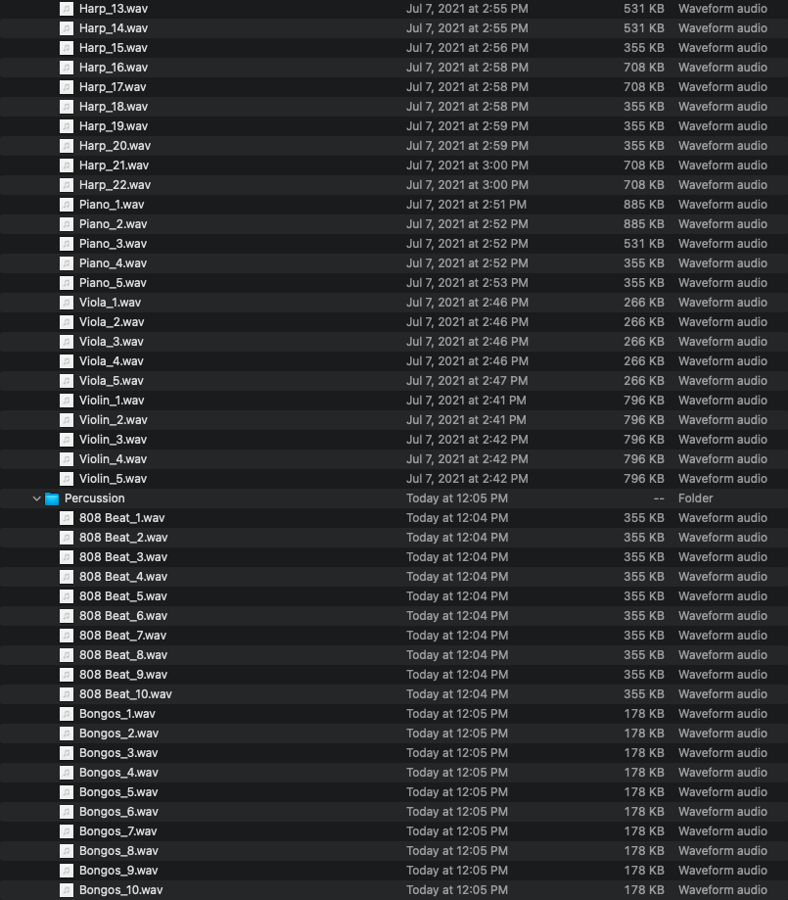Image resolution: width=788 pixels, height=900 pixels.
Task: Select the 808 Beat_6.wav file
Action: [x=123, y=616]
